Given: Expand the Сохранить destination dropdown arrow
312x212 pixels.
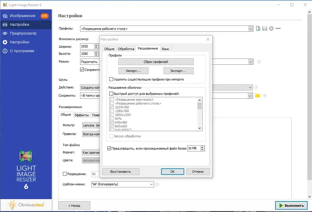Looking at the screenshot, I should (250, 96).
